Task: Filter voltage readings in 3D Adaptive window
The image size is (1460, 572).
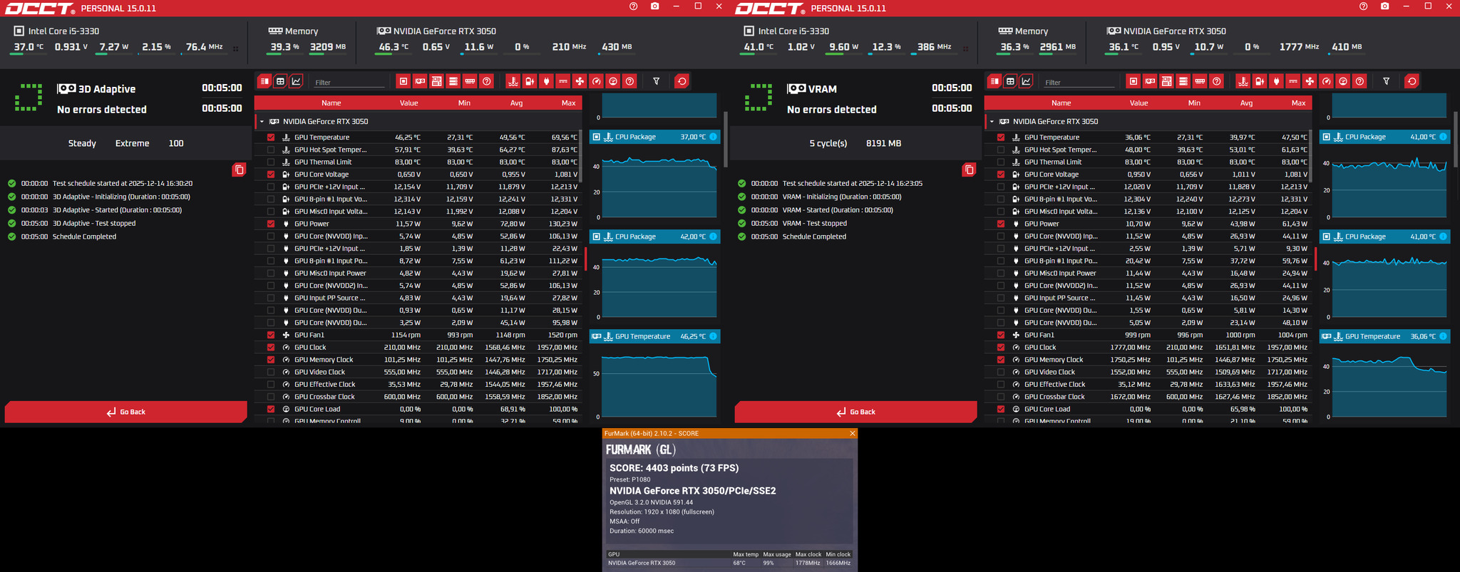Action: [529, 81]
